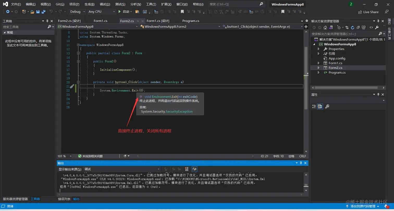Viewport: 394px width, 211px height.
Task: Select App.config in Solution Explorer
Action: (337, 58)
